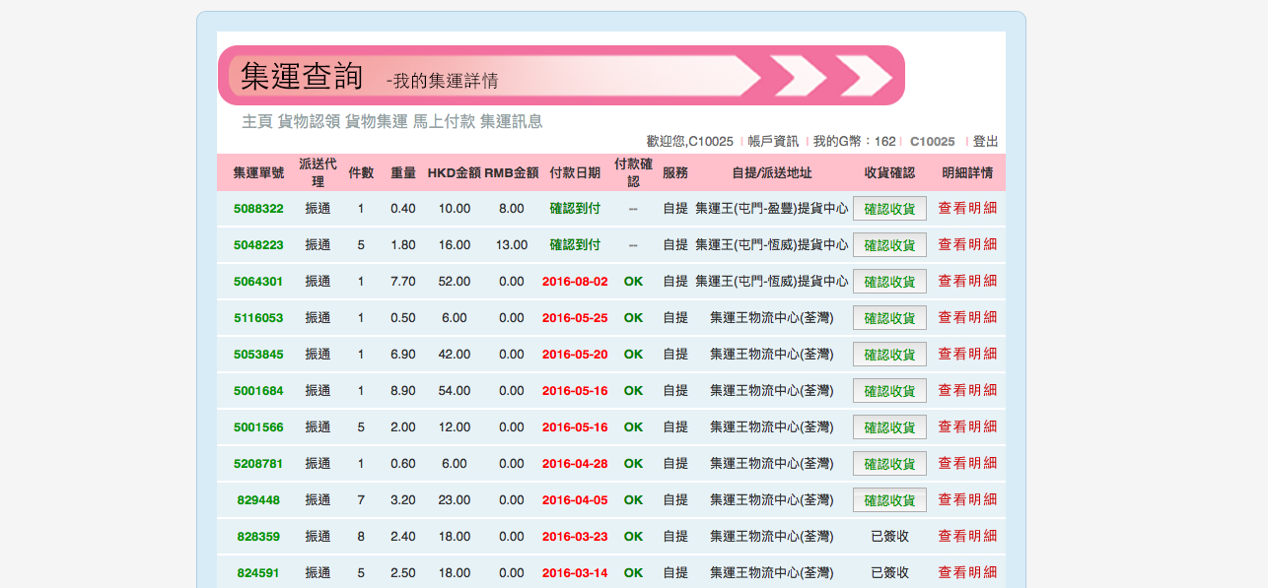Go to 貨物認領 page
Viewport: 1268px width, 588px height.
(x=309, y=121)
